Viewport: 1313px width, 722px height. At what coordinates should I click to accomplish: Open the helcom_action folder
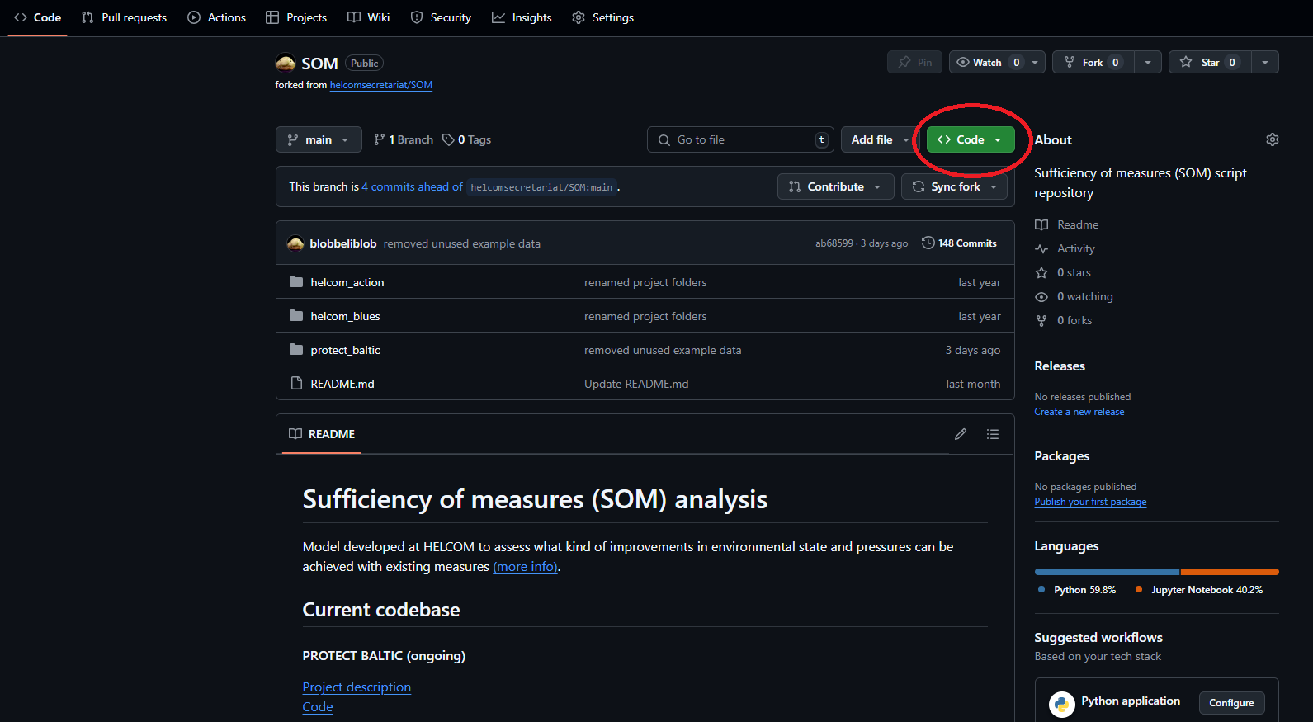coord(347,282)
